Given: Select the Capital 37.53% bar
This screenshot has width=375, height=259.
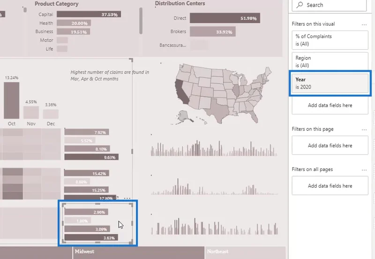Looking at the screenshot, I should point(89,15).
